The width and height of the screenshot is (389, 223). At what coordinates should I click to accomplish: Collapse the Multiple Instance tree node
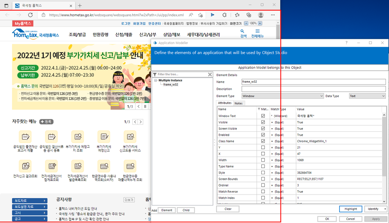click(156, 80)
